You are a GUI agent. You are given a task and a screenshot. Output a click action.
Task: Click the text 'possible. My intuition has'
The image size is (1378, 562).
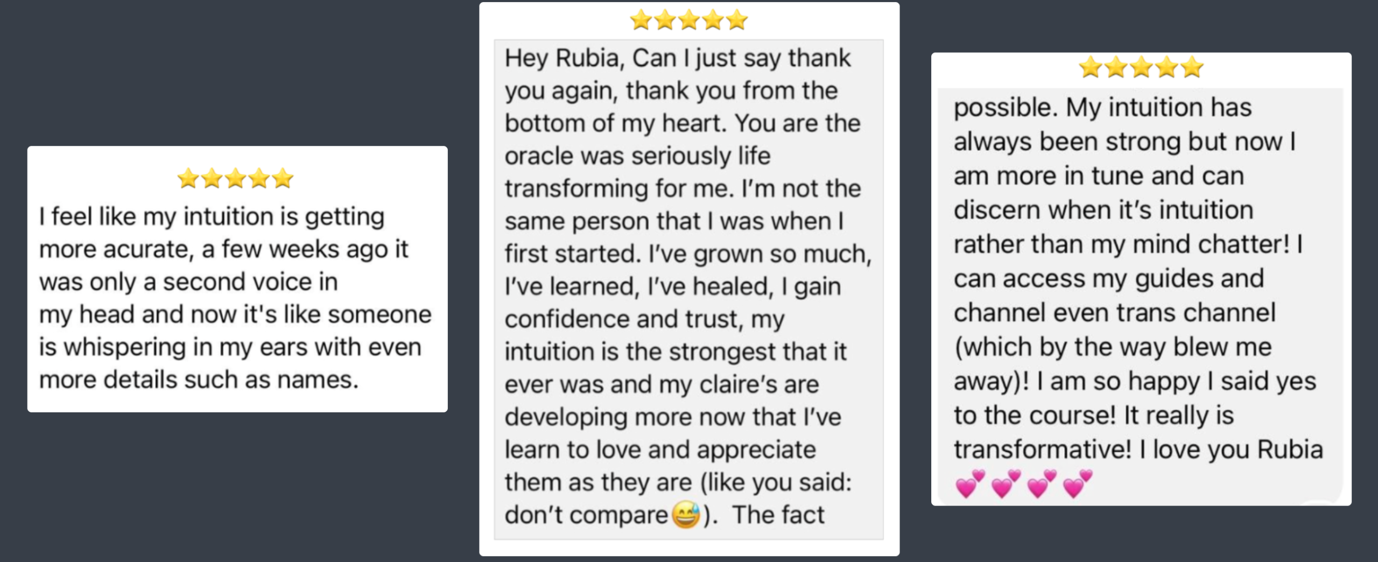pos(1102,108)
